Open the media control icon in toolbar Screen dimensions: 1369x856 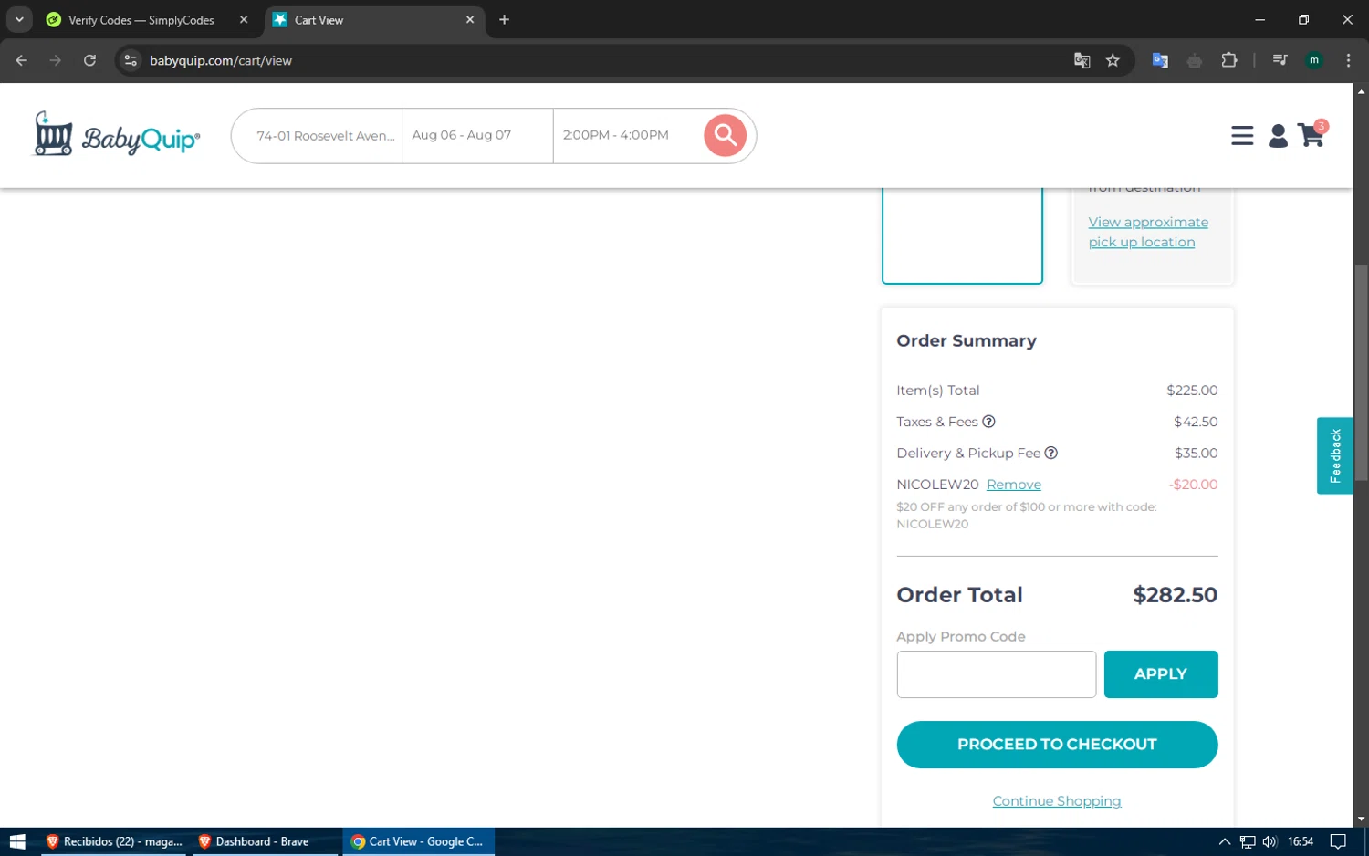[1280, 60]
